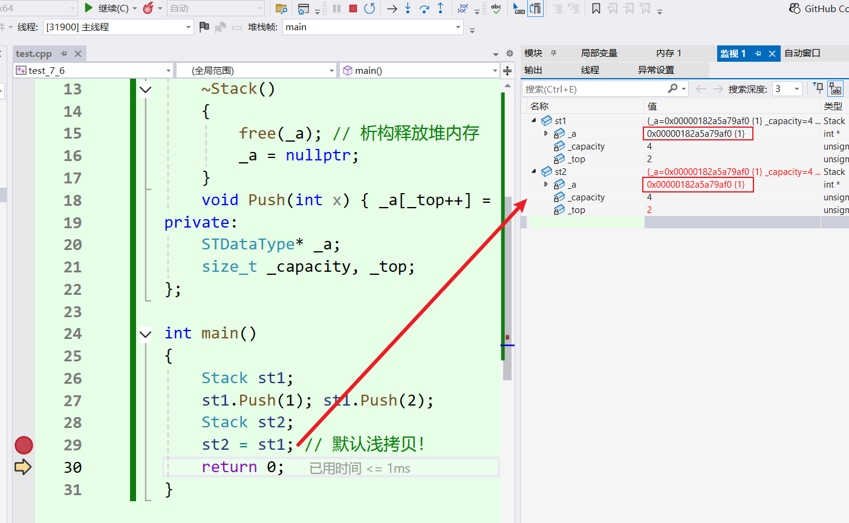Click the editor settings gear icon
The image size is (849, 523).
pyautogui.click(x=510, y=53)
